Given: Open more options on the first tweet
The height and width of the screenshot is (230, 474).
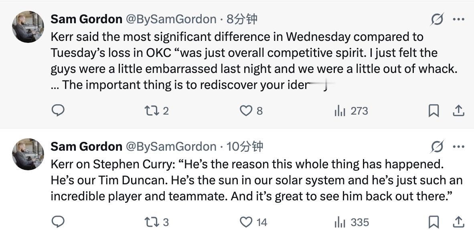Looking at the screenshot, I should coord(458,19).
